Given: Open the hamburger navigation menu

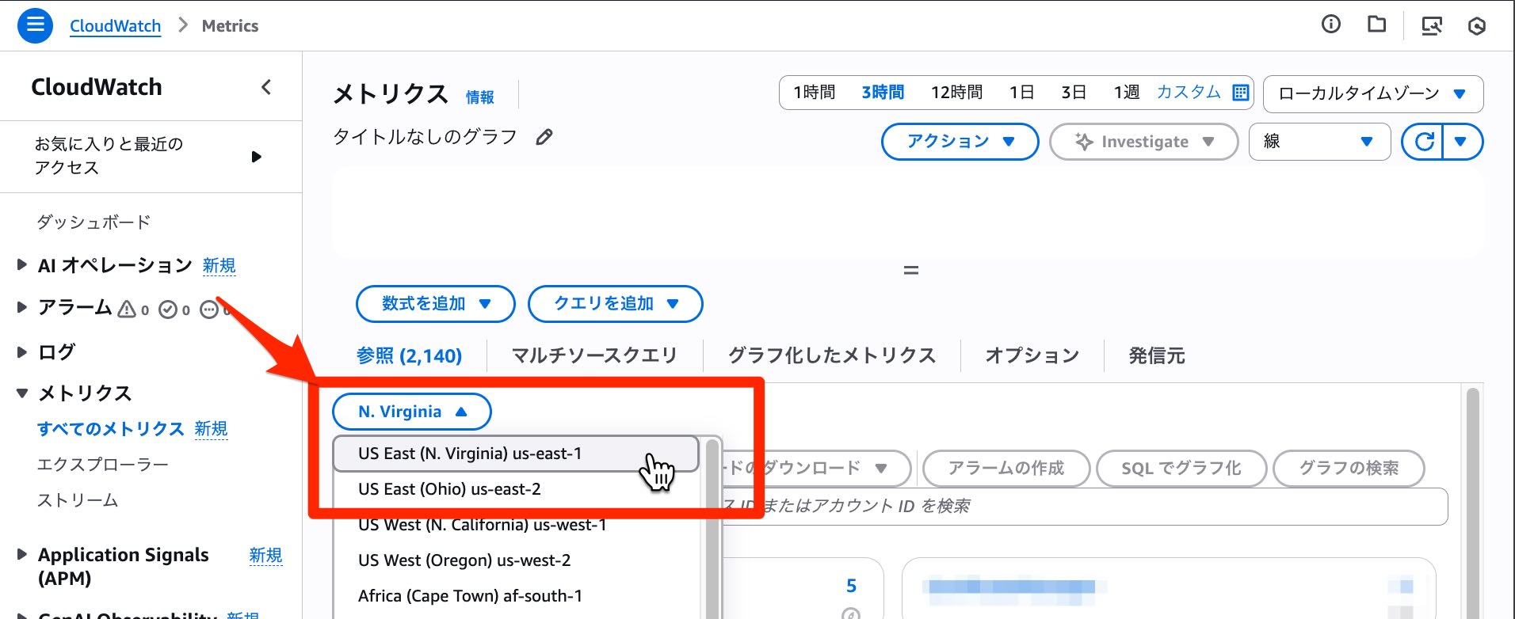Looking at the screenshot, I should coord(35,25).
